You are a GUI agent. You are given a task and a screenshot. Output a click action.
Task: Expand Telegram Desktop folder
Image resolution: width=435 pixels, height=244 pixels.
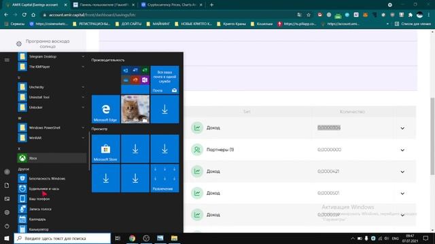pos(52,56)
